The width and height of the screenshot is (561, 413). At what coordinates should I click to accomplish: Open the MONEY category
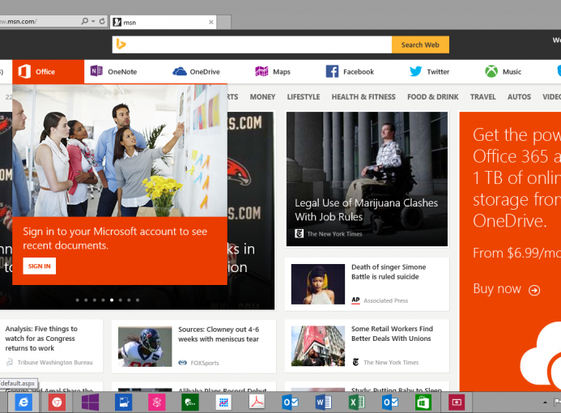(262, 97)
